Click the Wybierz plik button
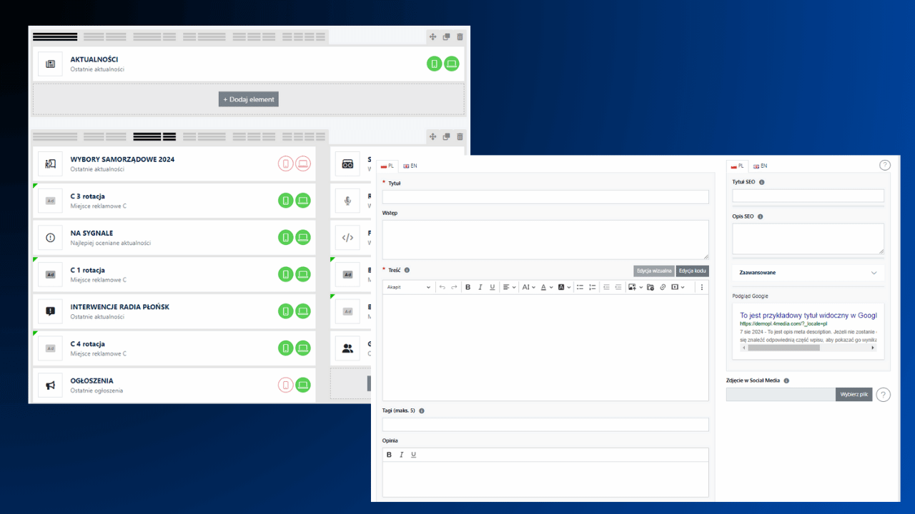This screenshot has height=514, width=915. [854, 395]
